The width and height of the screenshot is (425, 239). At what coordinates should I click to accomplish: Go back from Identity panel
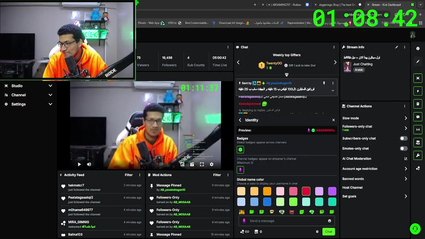pyautogui.click(x=240, y=120)
